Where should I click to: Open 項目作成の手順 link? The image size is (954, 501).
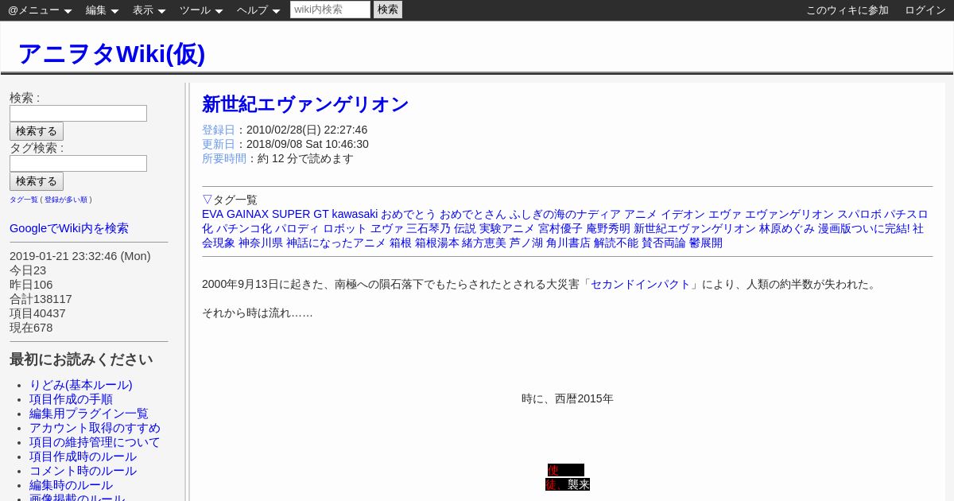pos(71,399)
